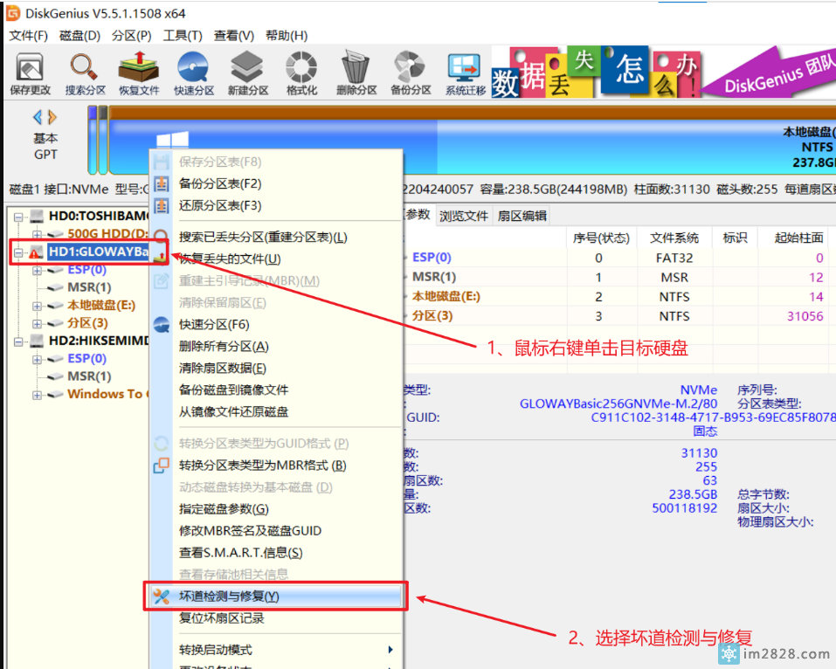Open the 磁盘(D) menu
This screenshot has width=836, height=669.
(80, 36)
